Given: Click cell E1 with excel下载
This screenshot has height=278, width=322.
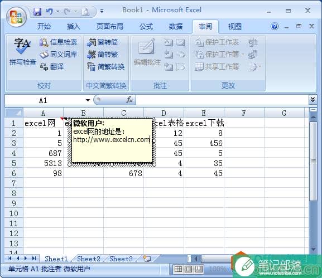Looking at the screenshot, I should [x=204, y=123].
